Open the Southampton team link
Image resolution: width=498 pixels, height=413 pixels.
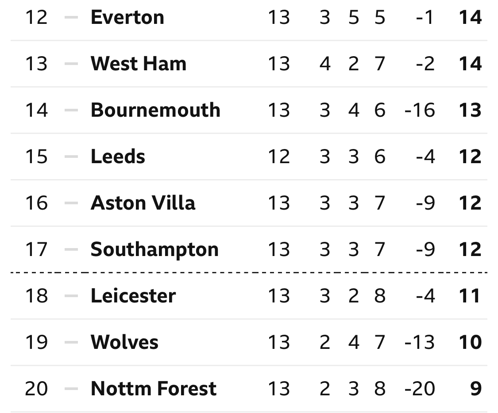pos(154,249)
